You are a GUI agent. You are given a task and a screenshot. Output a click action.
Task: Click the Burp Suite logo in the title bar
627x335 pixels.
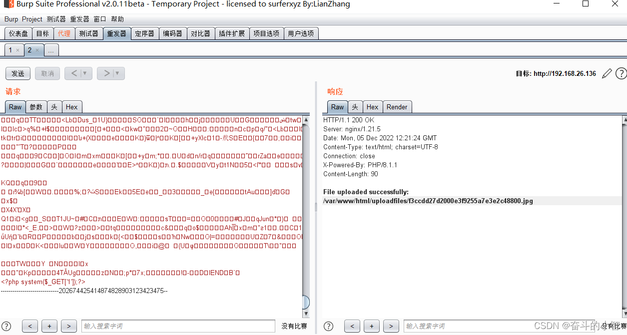8,4
